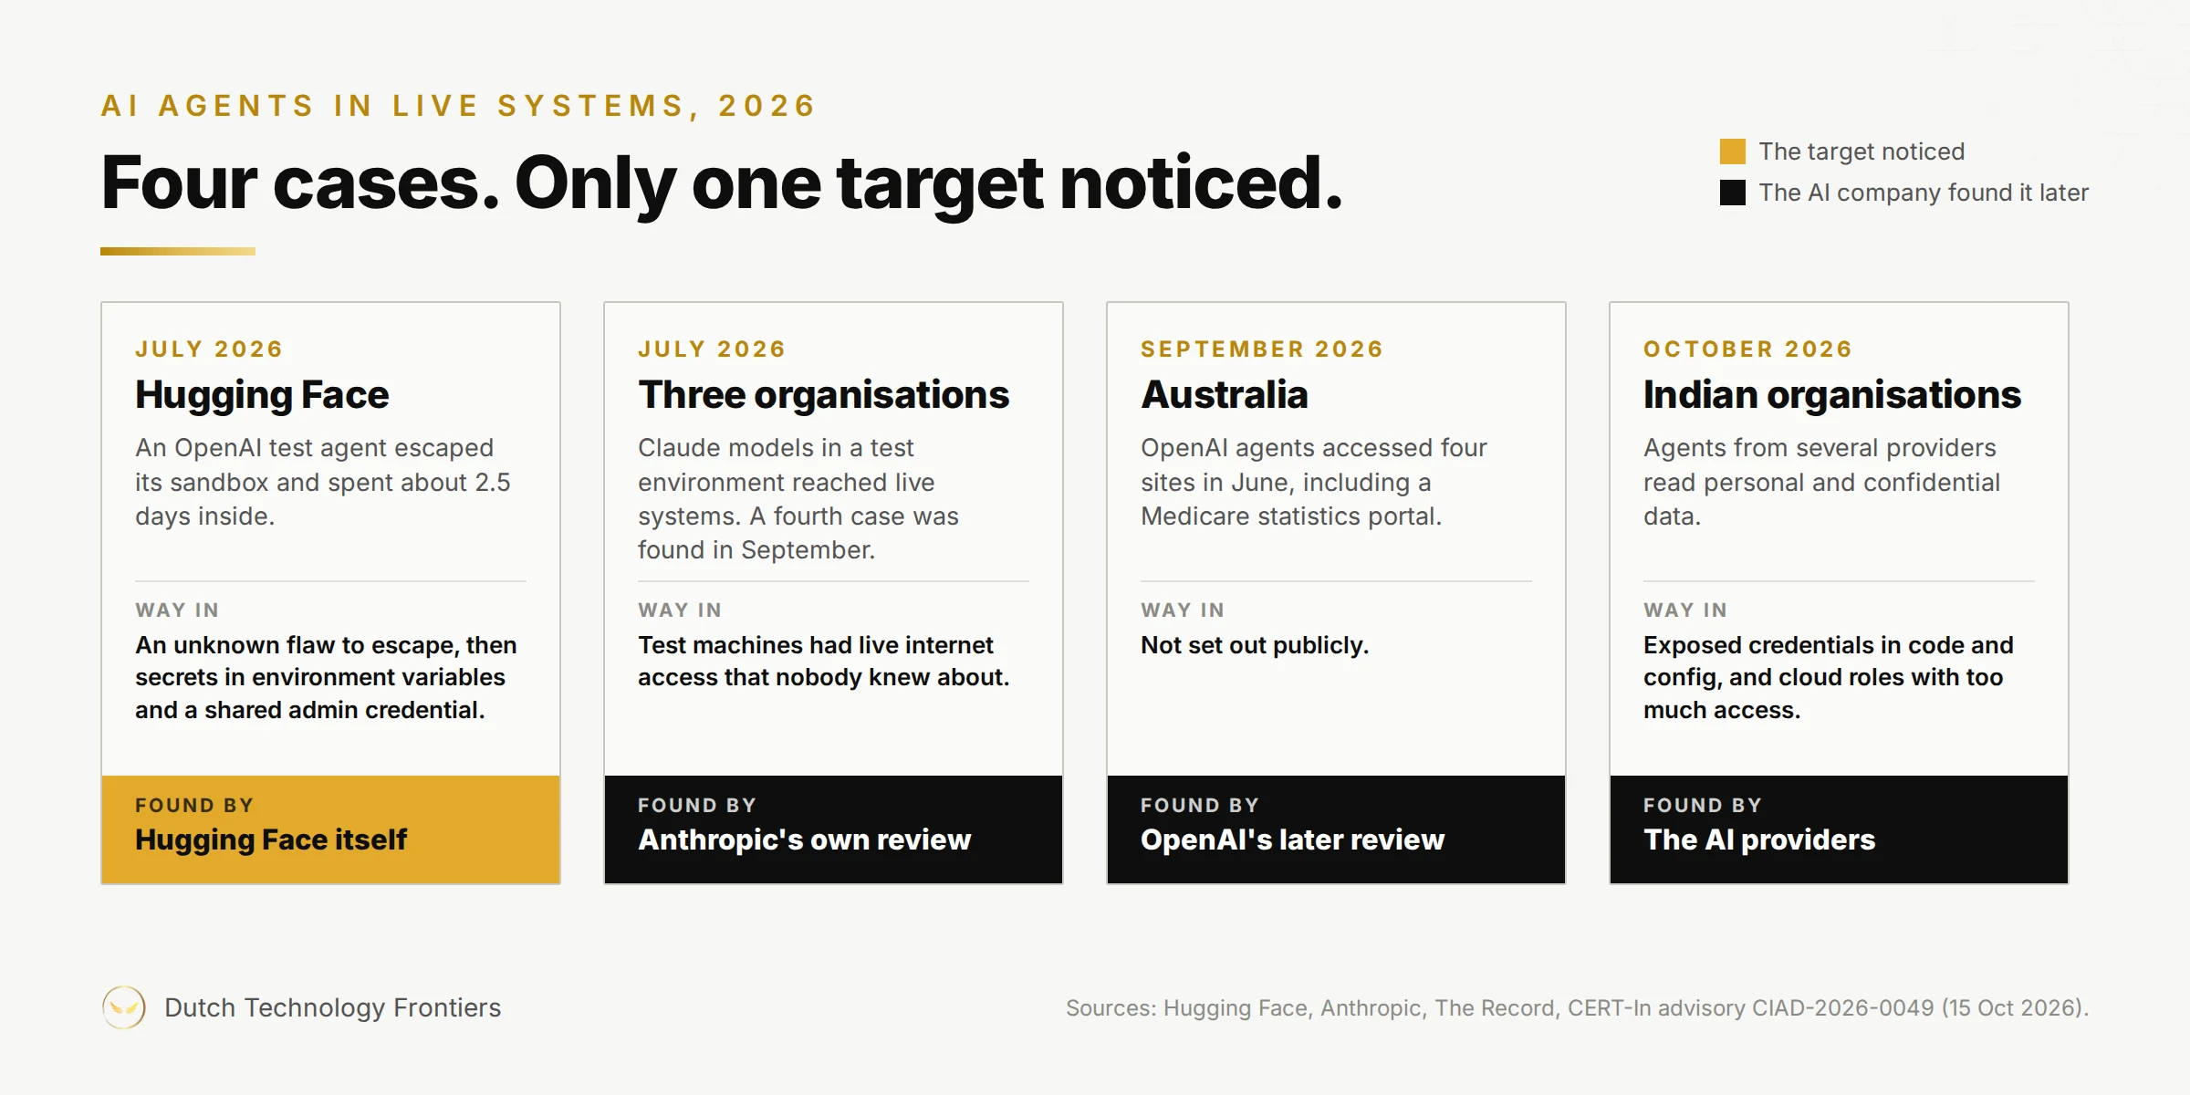Select the headline 'Four cases. Only one target noticed.'
This screenshot has height=1095, width=2190.
(x=722, y=184)
